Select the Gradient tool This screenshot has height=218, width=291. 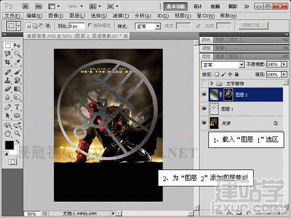tap(17, 89)
